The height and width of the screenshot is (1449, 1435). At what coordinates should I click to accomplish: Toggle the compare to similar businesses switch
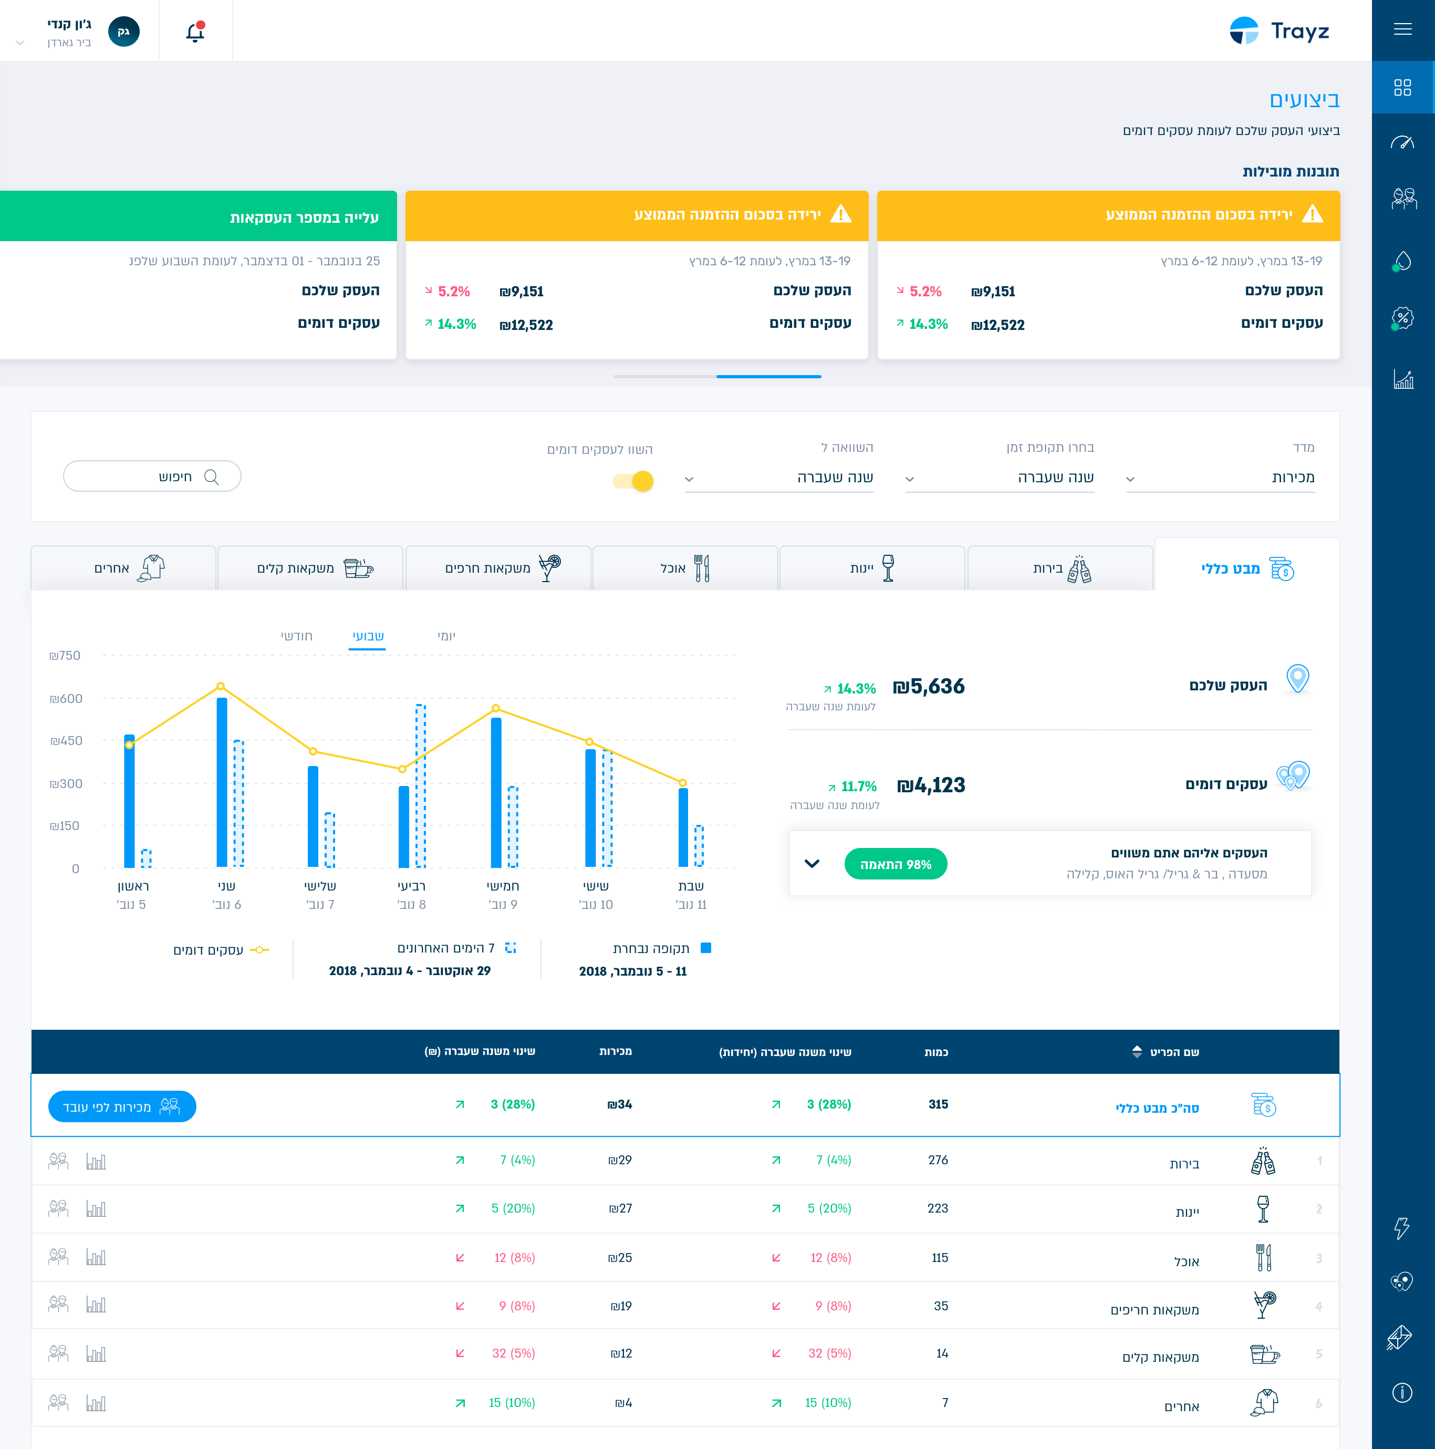[x=633, y=481]
